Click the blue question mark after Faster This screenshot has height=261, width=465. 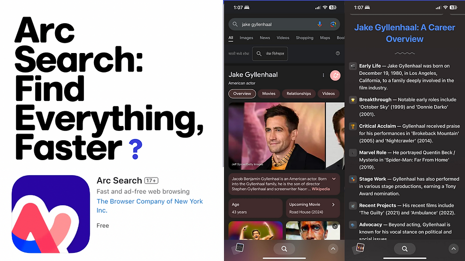[136, 149]
